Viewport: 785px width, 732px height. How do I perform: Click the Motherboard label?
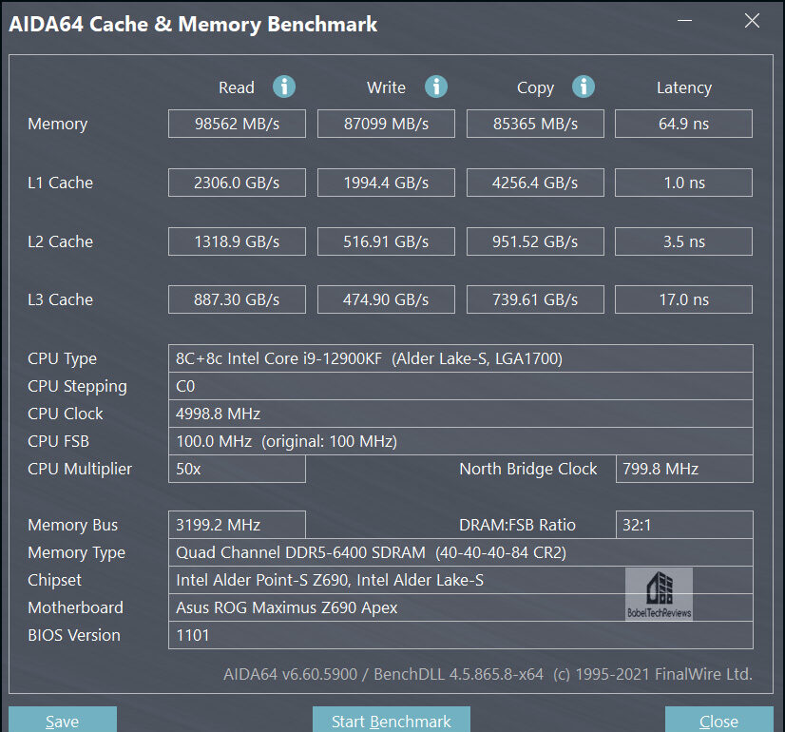(x=75, y=607)
